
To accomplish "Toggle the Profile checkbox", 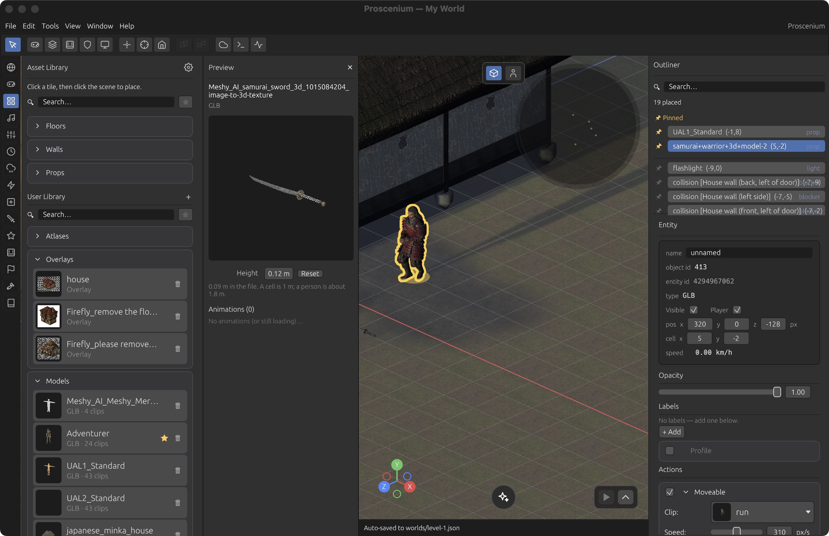I will click(x=670, y=450).
